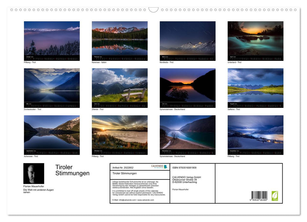The height and width of the screenshot is (222, 307).
Task: Select the Sylvensteinsee November thumbnail
Action: click(x=187, y=135)
